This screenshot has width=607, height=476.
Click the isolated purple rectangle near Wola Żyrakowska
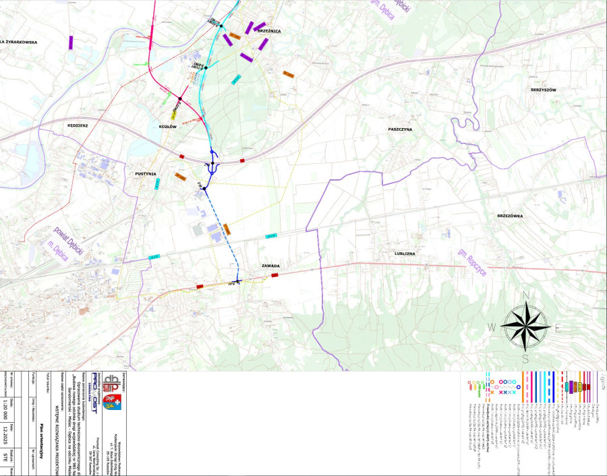click(x=71, y=42)
